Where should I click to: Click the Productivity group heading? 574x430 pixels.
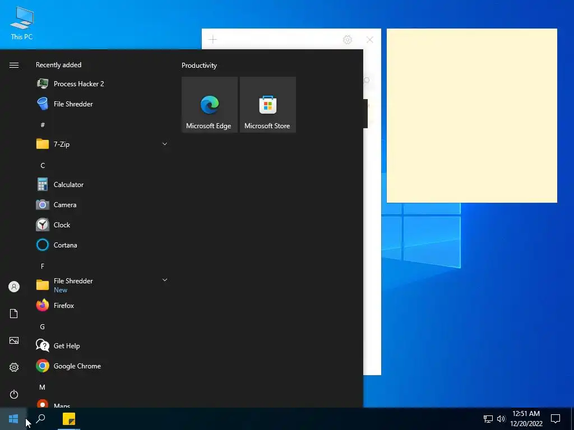[199, 66]
